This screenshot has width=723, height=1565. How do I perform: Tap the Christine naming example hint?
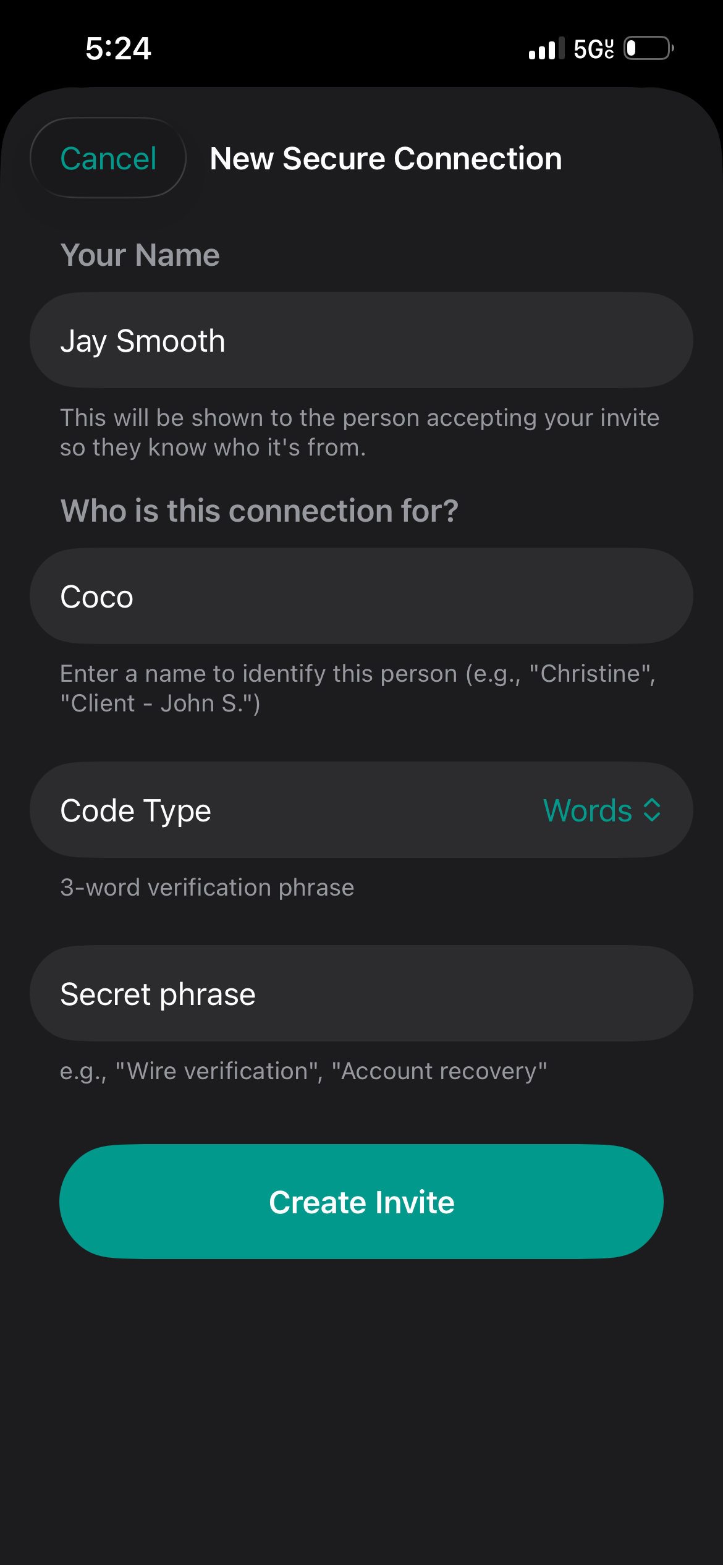pyautogui.click(x=358, y=688)
